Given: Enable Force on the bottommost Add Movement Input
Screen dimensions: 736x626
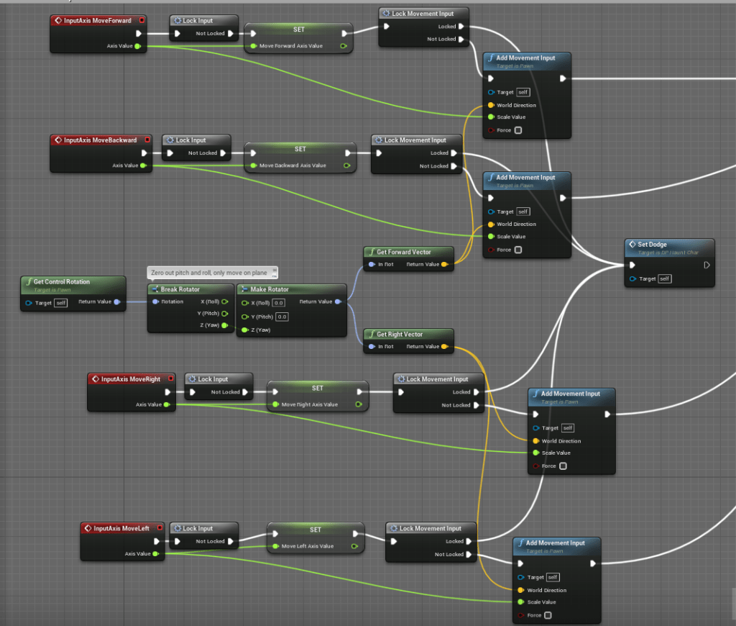Looking at the screenshot, I should tap(548, 615).
